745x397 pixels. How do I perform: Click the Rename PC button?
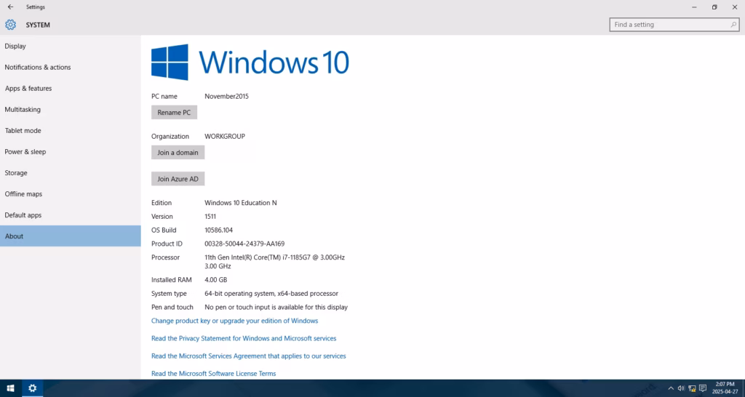point(174,113)
